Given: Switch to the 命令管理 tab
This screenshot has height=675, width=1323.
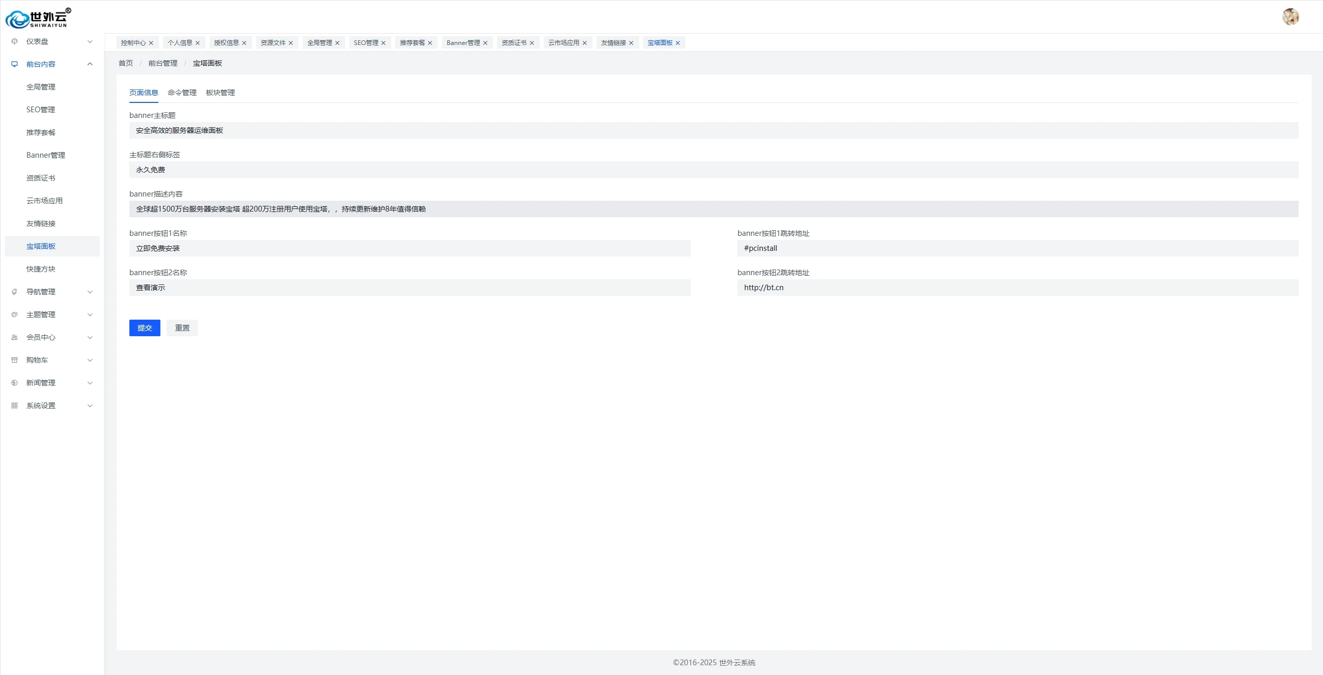Looking at the screenshot, I should click(182, 93).
